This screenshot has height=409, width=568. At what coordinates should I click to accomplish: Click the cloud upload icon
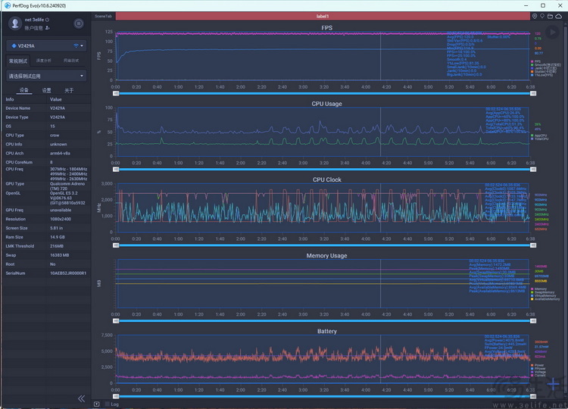[x=559, y=17]
